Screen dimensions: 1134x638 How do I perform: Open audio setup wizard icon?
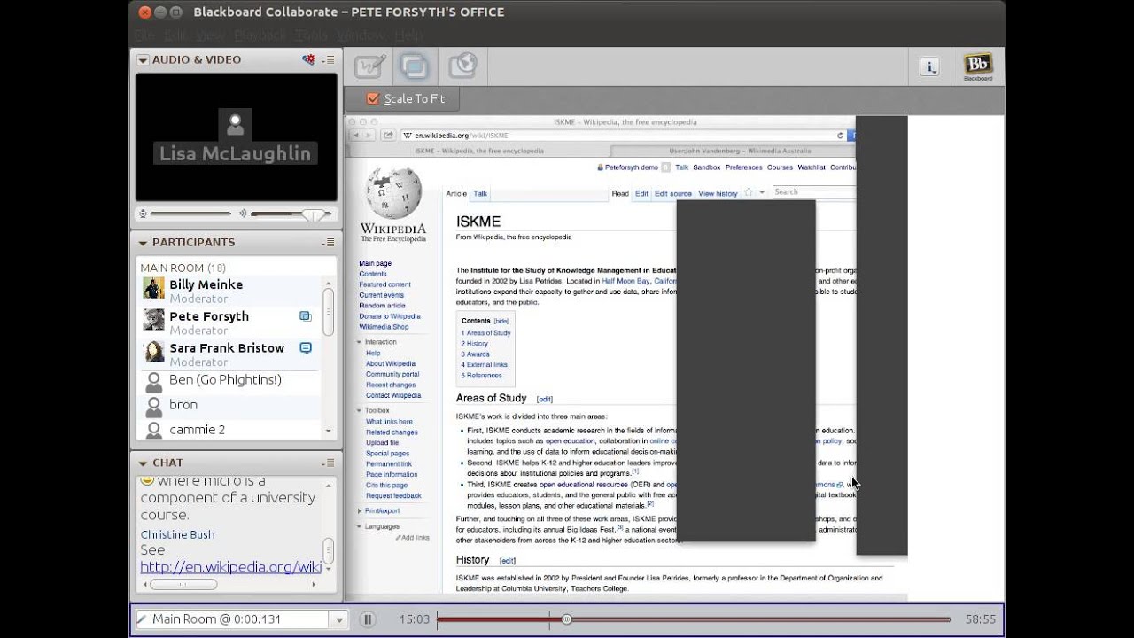(308, 59)
